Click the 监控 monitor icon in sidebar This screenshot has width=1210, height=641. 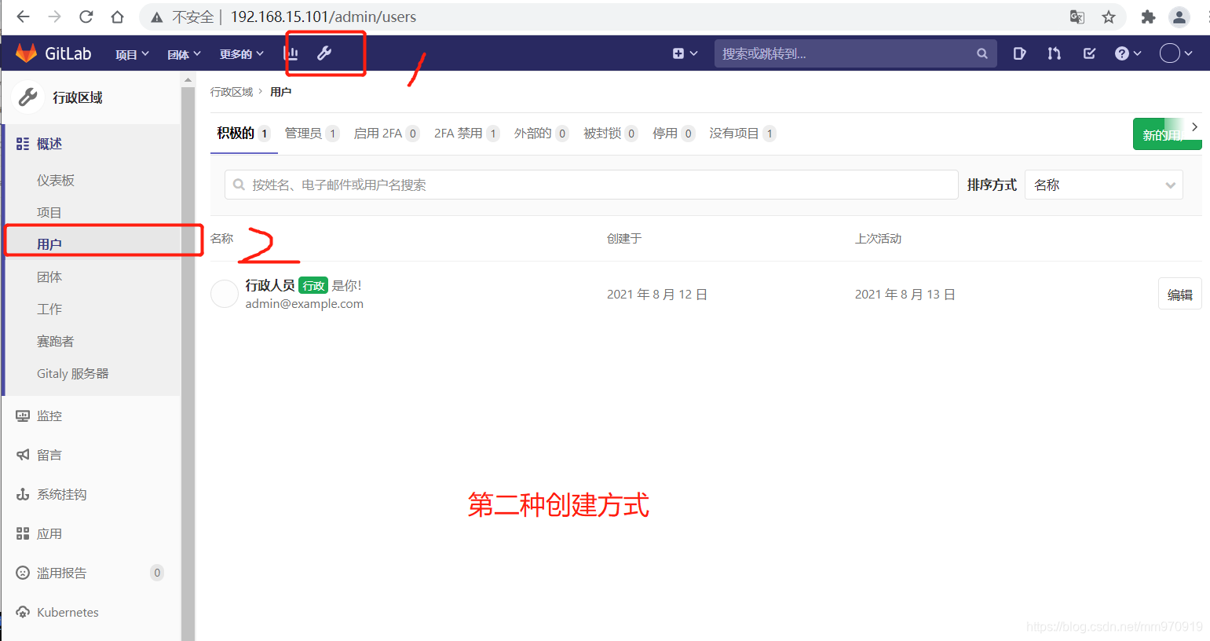[23, 416]
